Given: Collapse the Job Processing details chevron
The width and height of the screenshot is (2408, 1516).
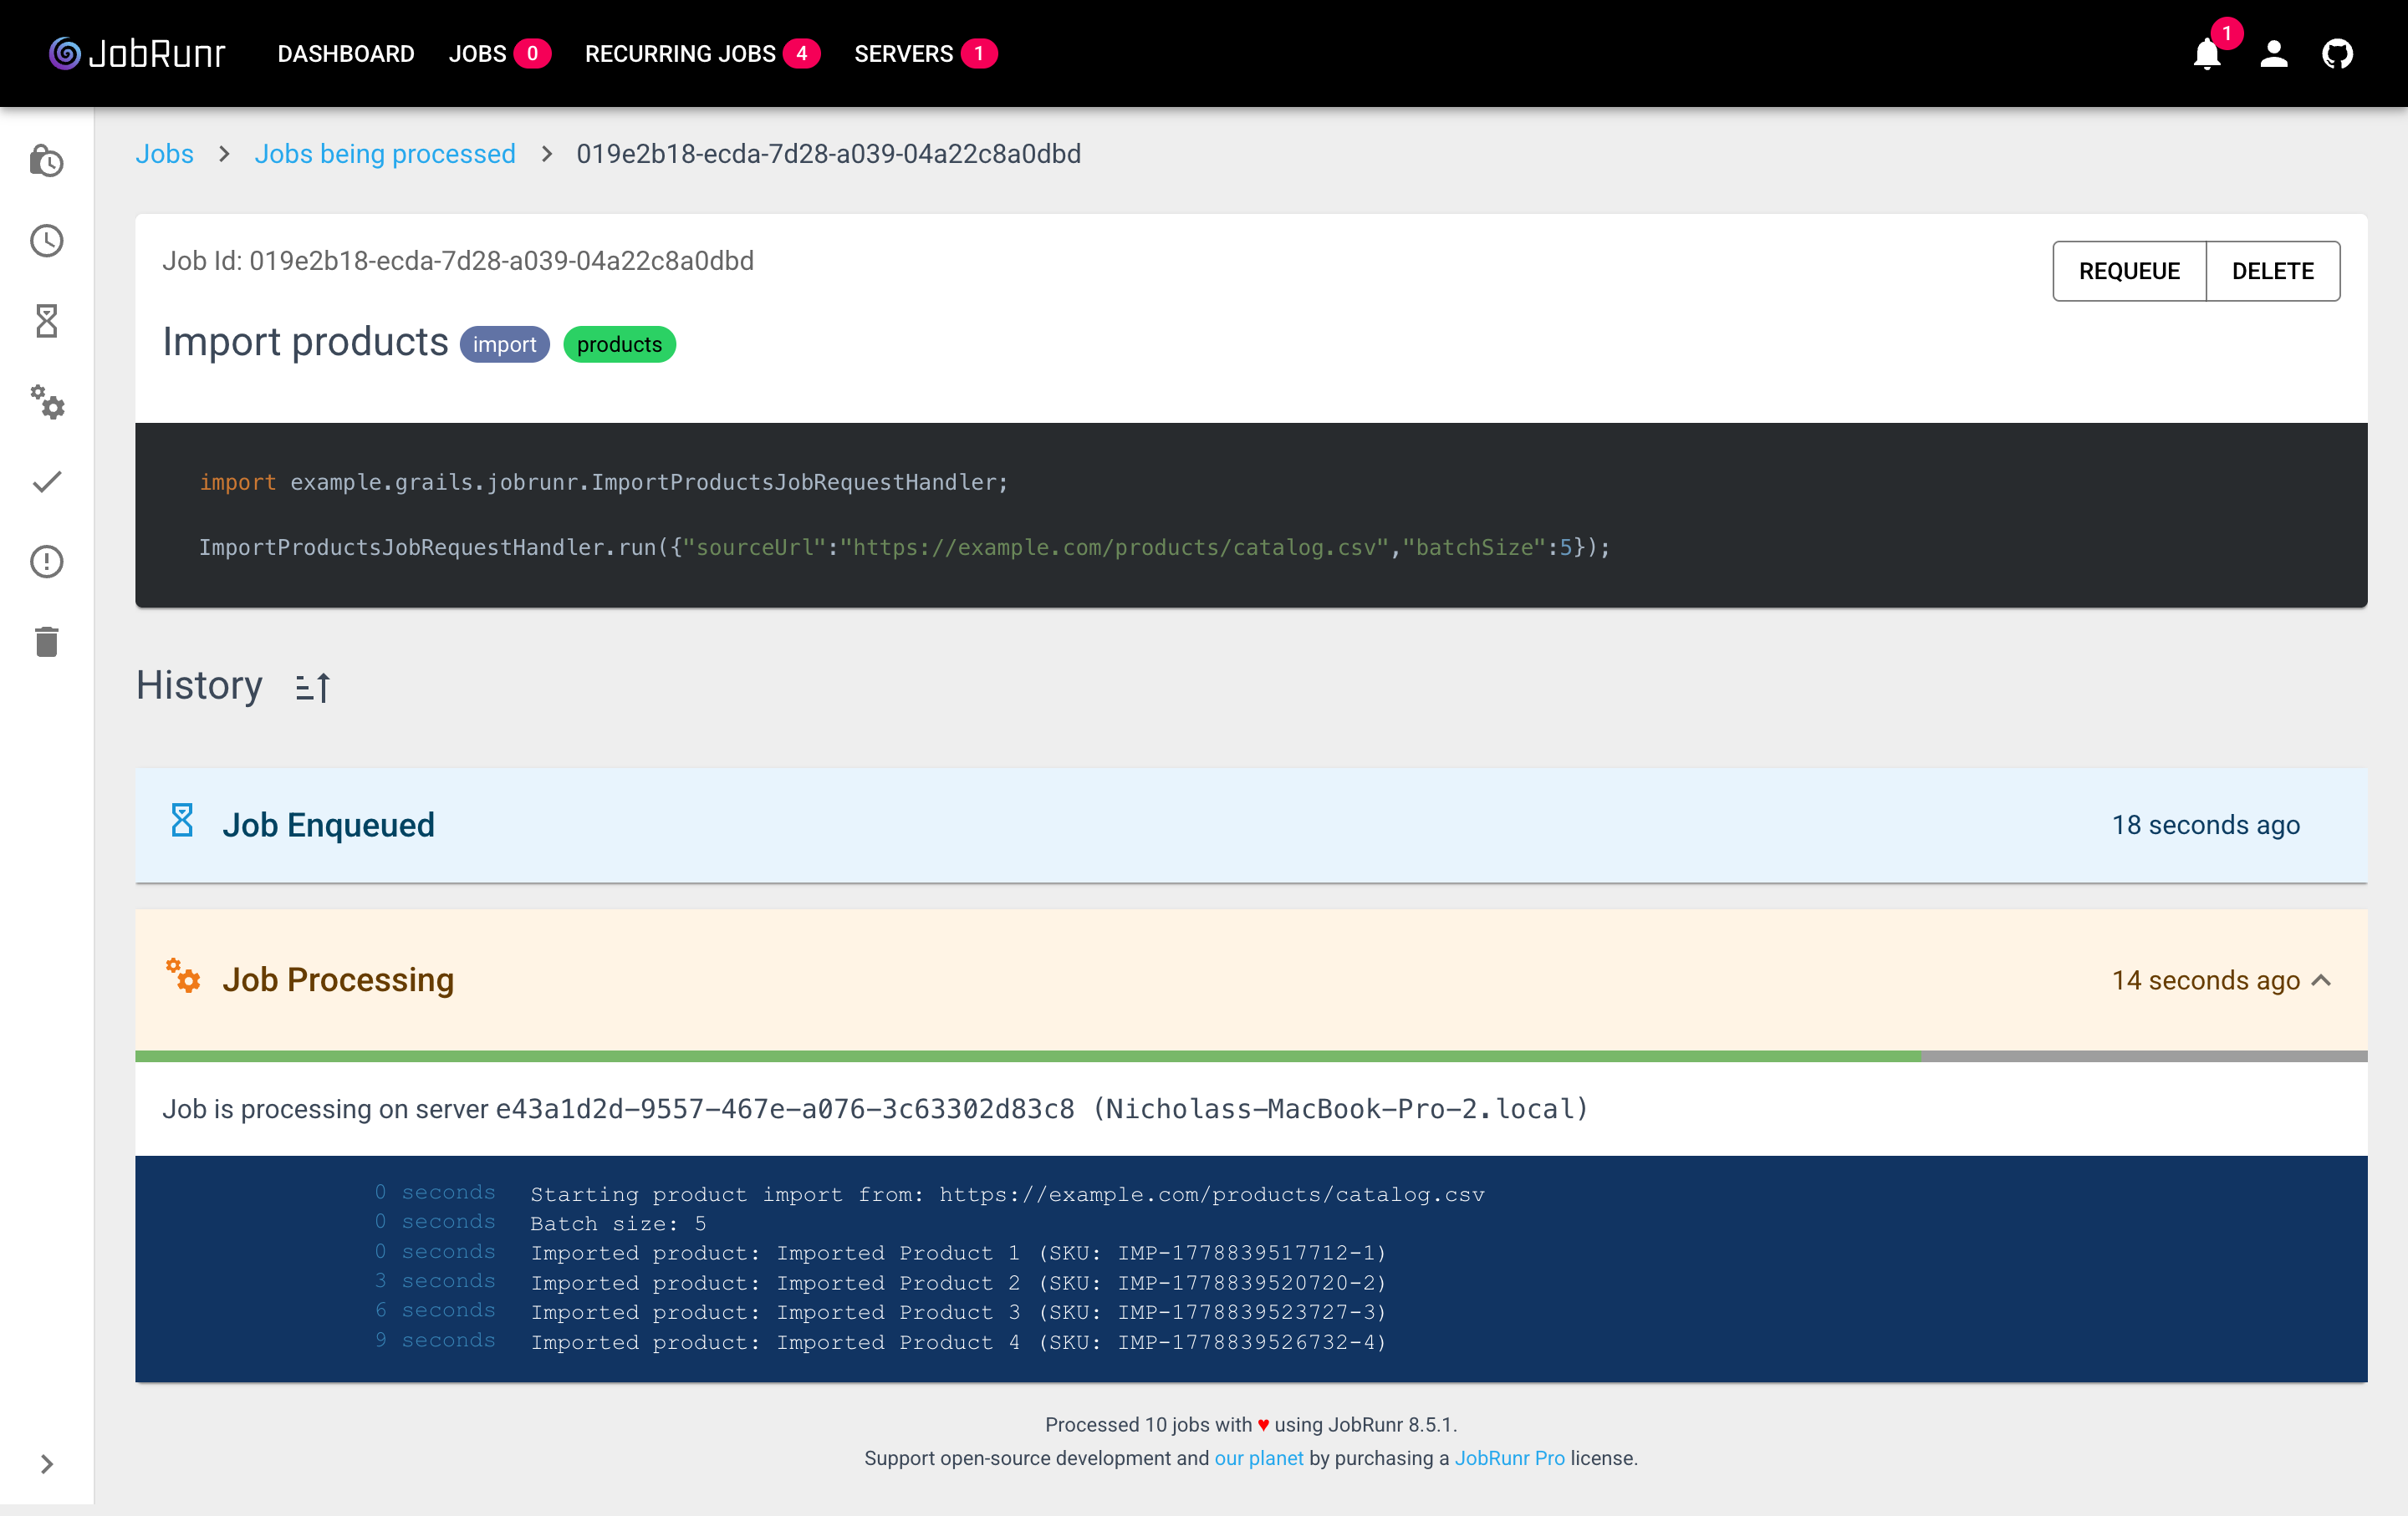Looking at the screenshot, I should click(2322, 980).
